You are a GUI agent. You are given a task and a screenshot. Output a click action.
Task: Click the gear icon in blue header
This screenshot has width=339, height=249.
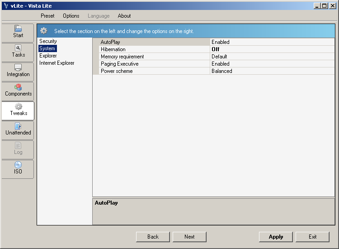(x=44, y=31)
